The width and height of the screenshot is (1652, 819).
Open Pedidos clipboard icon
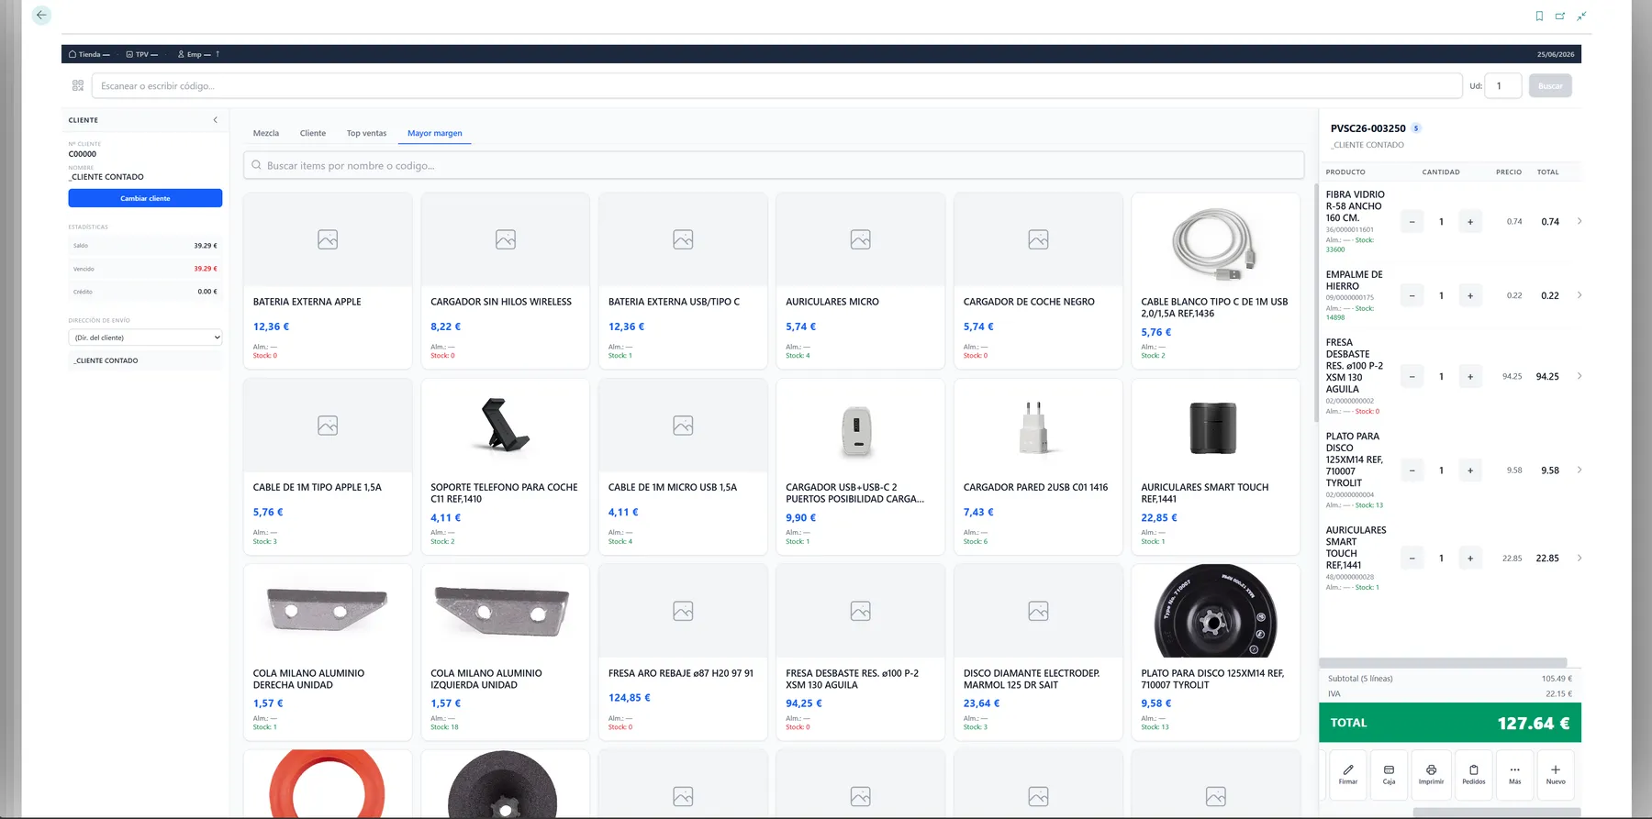click(1474, 774)
